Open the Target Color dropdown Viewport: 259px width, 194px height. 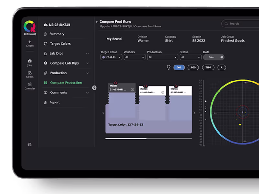(111, 57)
